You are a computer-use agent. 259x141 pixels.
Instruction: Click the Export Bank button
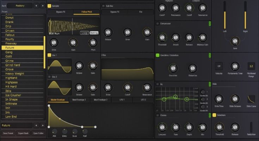pos(23,133)
